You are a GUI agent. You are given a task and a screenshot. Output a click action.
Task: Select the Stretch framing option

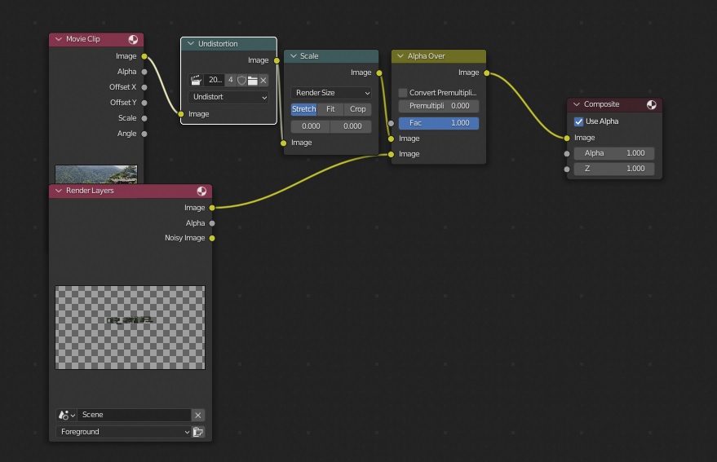[x=303, y=109]
